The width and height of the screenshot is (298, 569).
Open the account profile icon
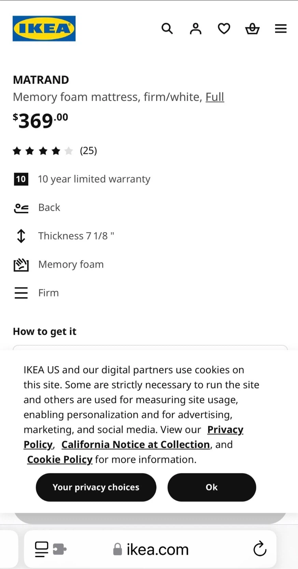(196, 28)
